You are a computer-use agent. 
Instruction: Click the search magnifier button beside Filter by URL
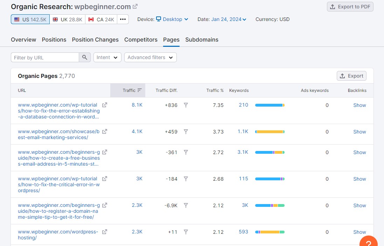point(85,57)
